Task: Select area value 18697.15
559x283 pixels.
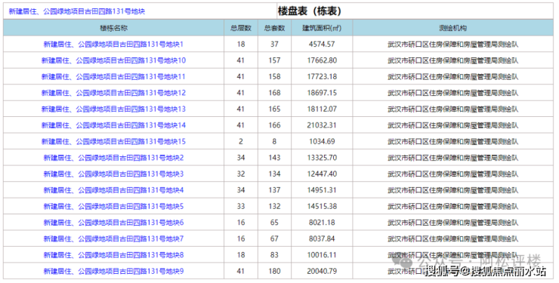Action: 322,93
